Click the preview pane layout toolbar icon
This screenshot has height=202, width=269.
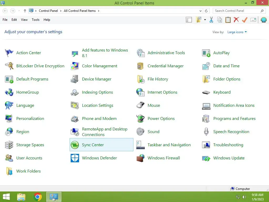click(x=189, y=20)
